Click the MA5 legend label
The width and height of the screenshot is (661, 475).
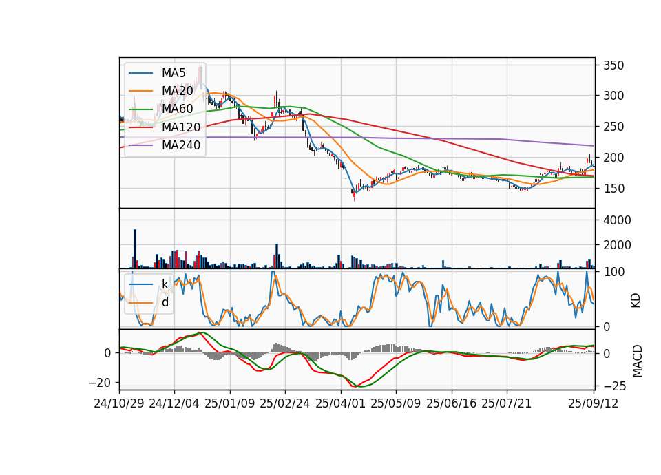click(174, 73)
